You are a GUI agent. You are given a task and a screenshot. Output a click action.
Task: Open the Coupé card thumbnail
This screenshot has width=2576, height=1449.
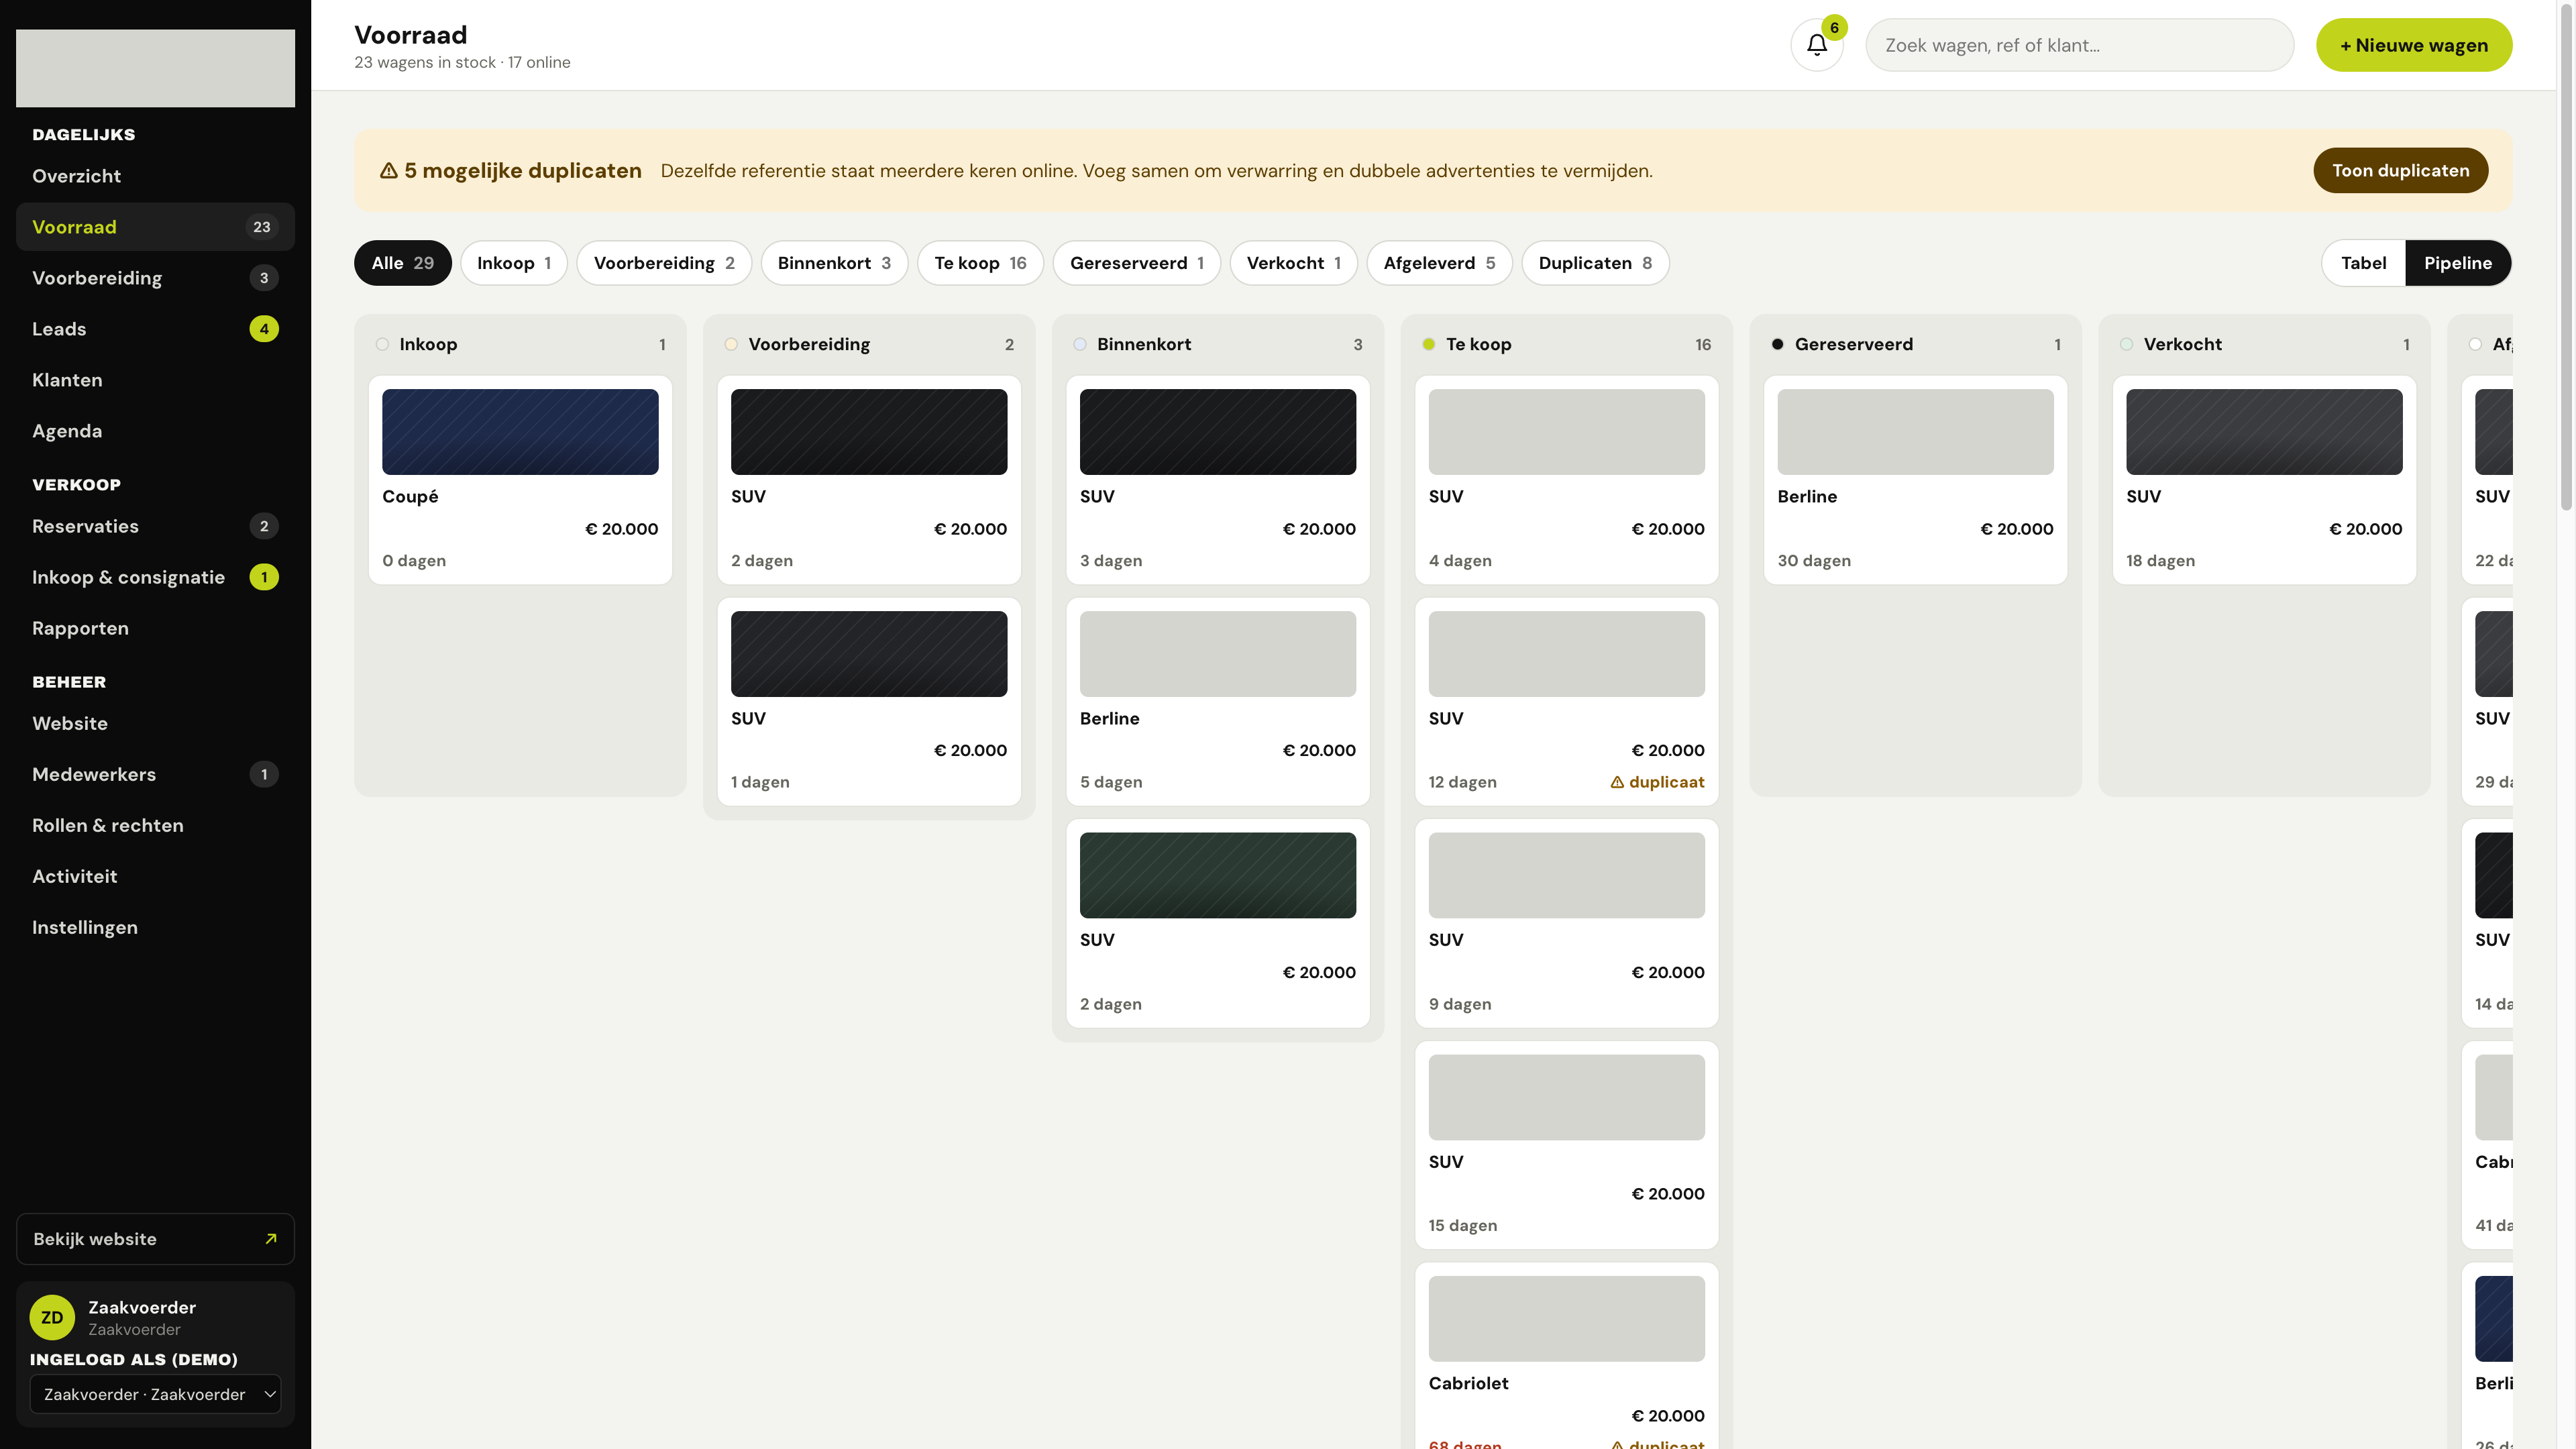[x=520, y=432]
